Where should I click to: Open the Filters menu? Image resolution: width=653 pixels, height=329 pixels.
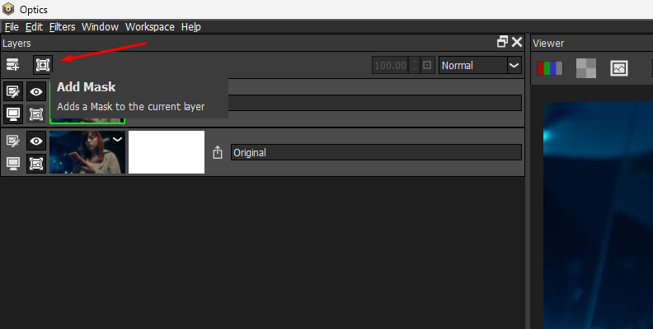pos(62,26)
